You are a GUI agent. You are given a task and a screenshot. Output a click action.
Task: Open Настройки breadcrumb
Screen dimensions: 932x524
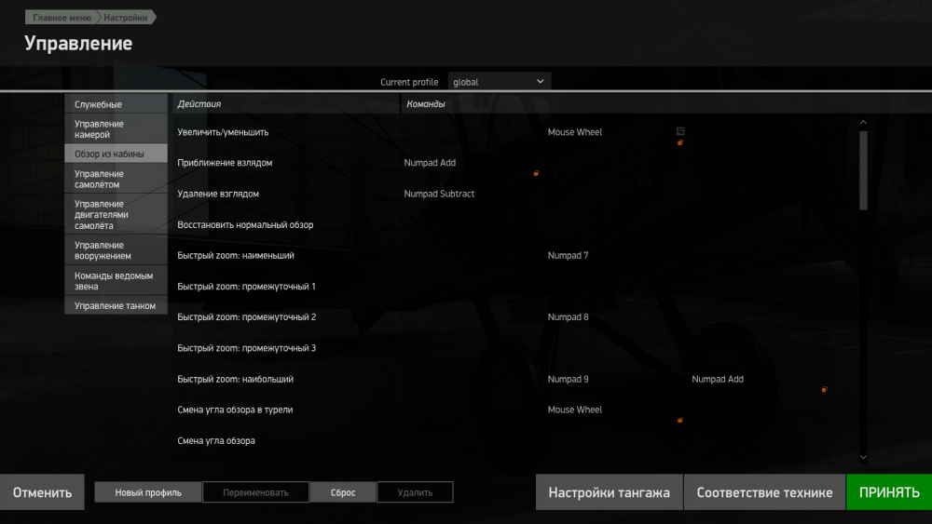point(126,17)
